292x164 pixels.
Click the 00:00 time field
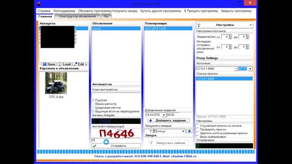pyautogui.click(x=173, y=115)
